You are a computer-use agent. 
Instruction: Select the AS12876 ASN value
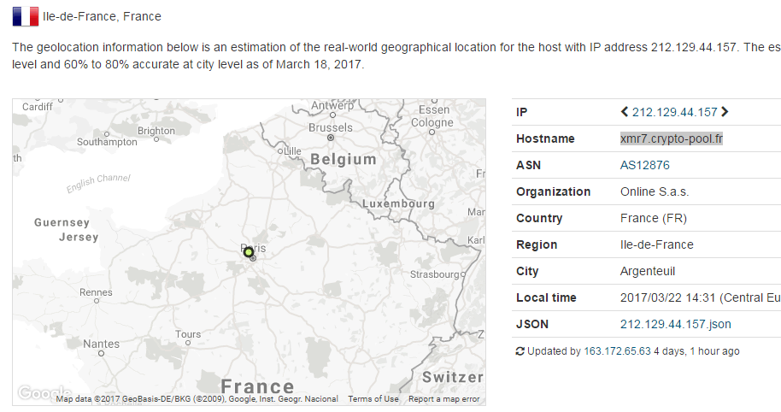[644, 165]
